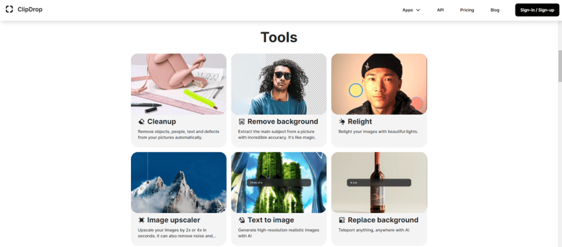Screen dimensions: 562x247
Task: Go to the Pricing page
Action: pos(467,10)
